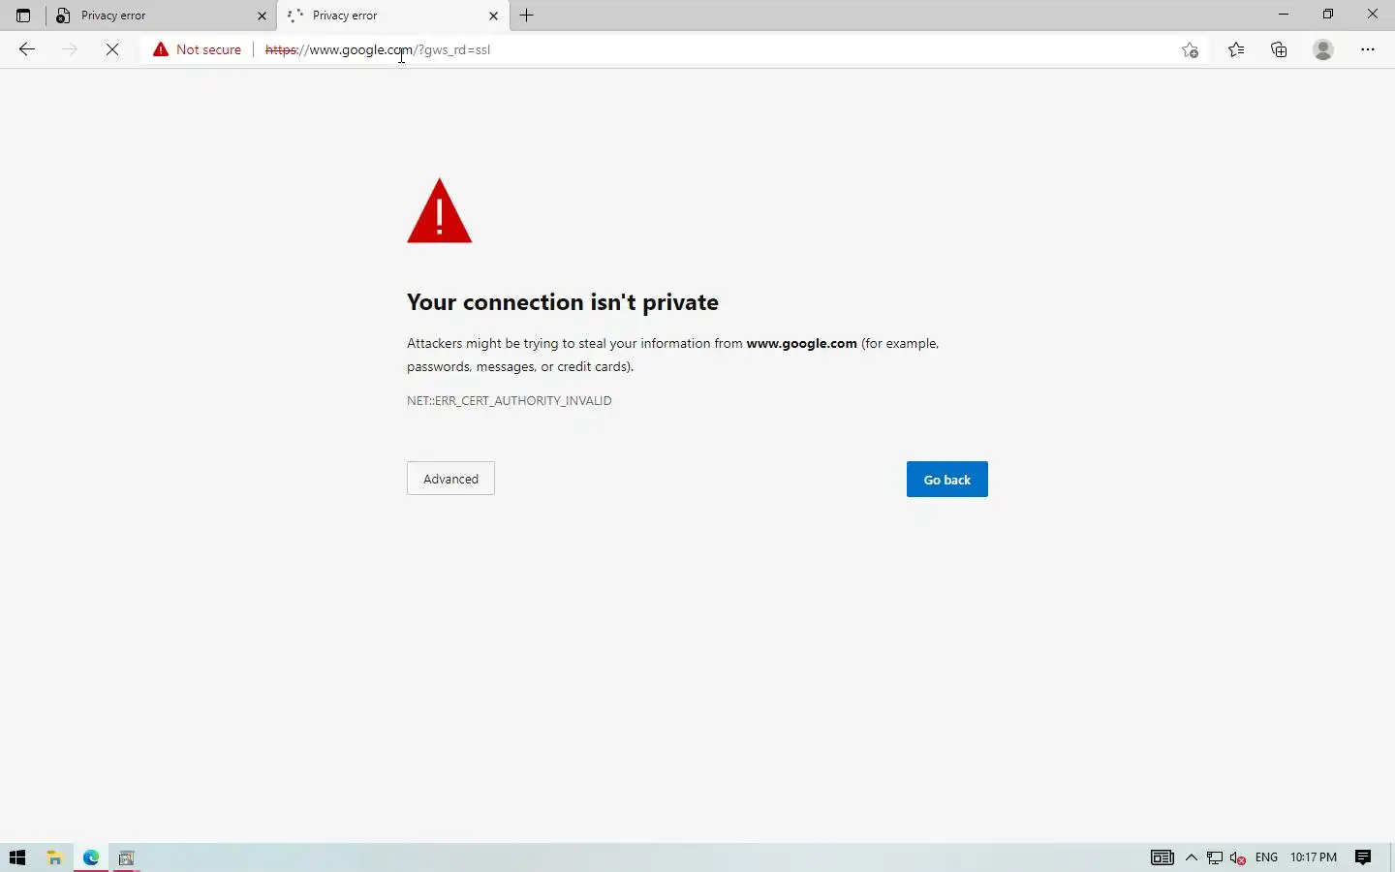Open Settings and more ellipsis menu
The height and width of the screenshot is (872, 1395).
pos(1368,49)
